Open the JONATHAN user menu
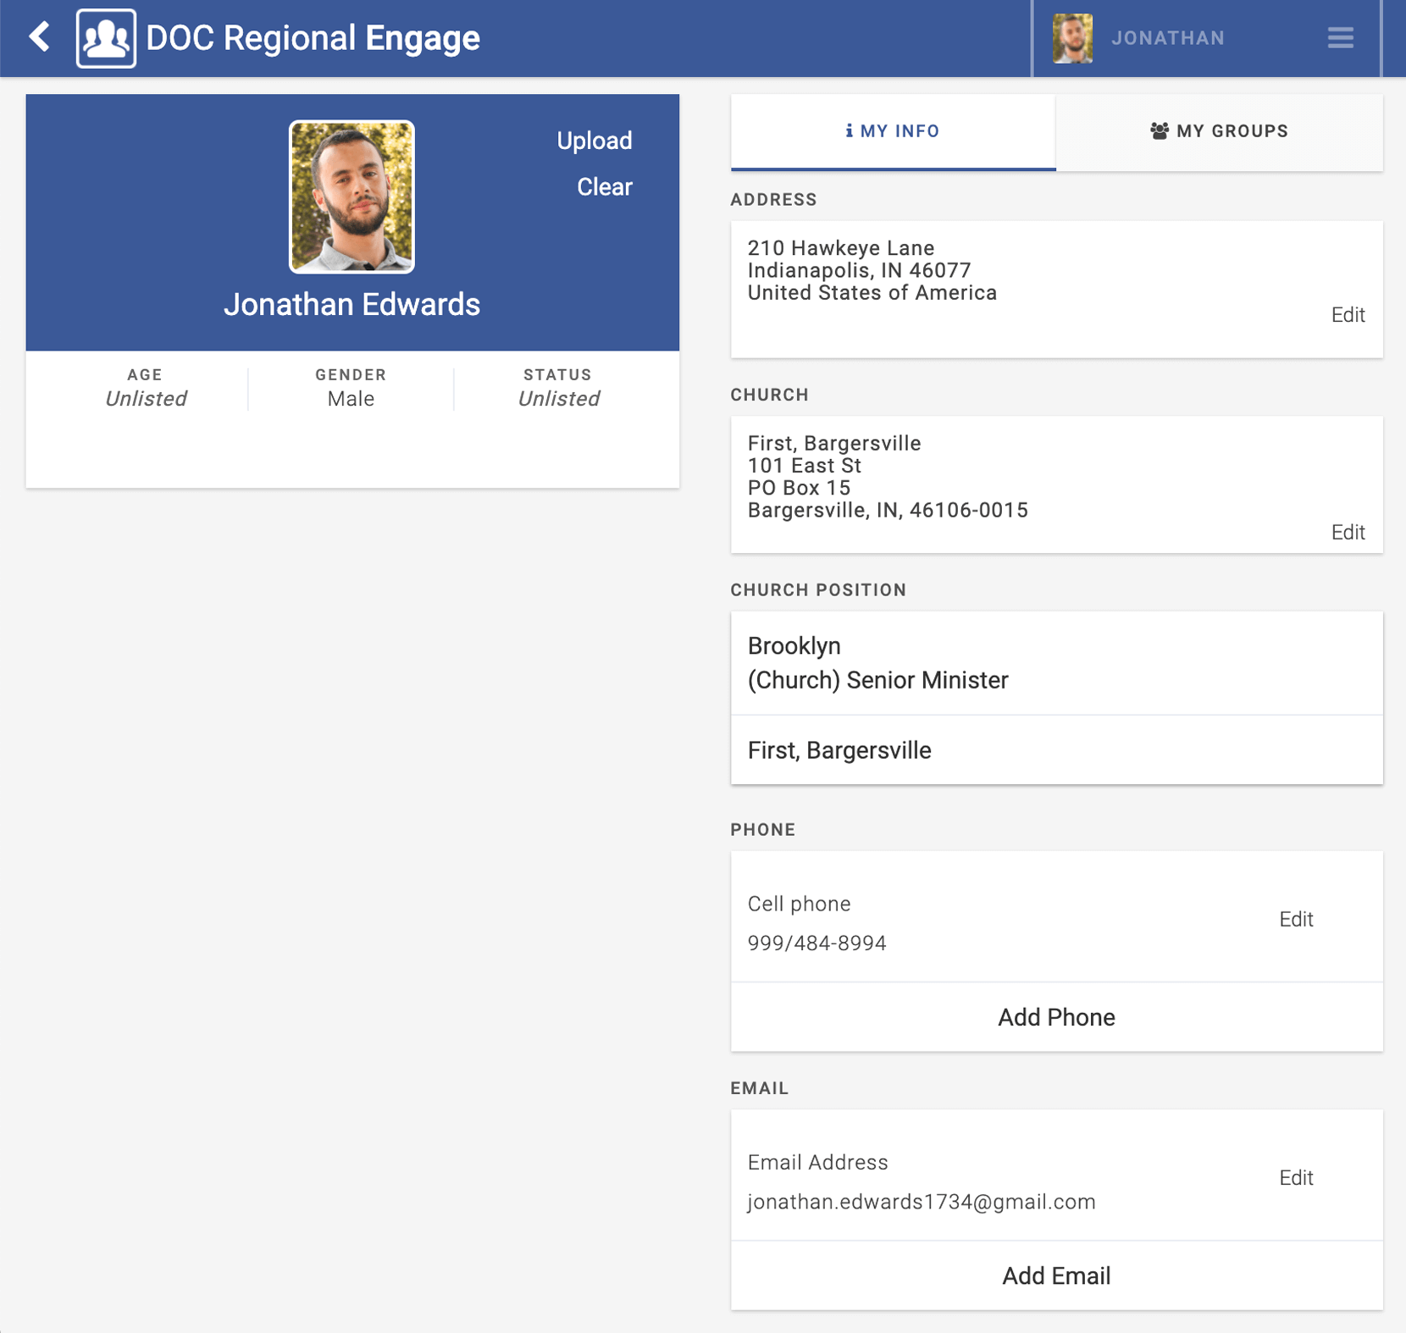1406x1333 pixels. click(1167, 38)
